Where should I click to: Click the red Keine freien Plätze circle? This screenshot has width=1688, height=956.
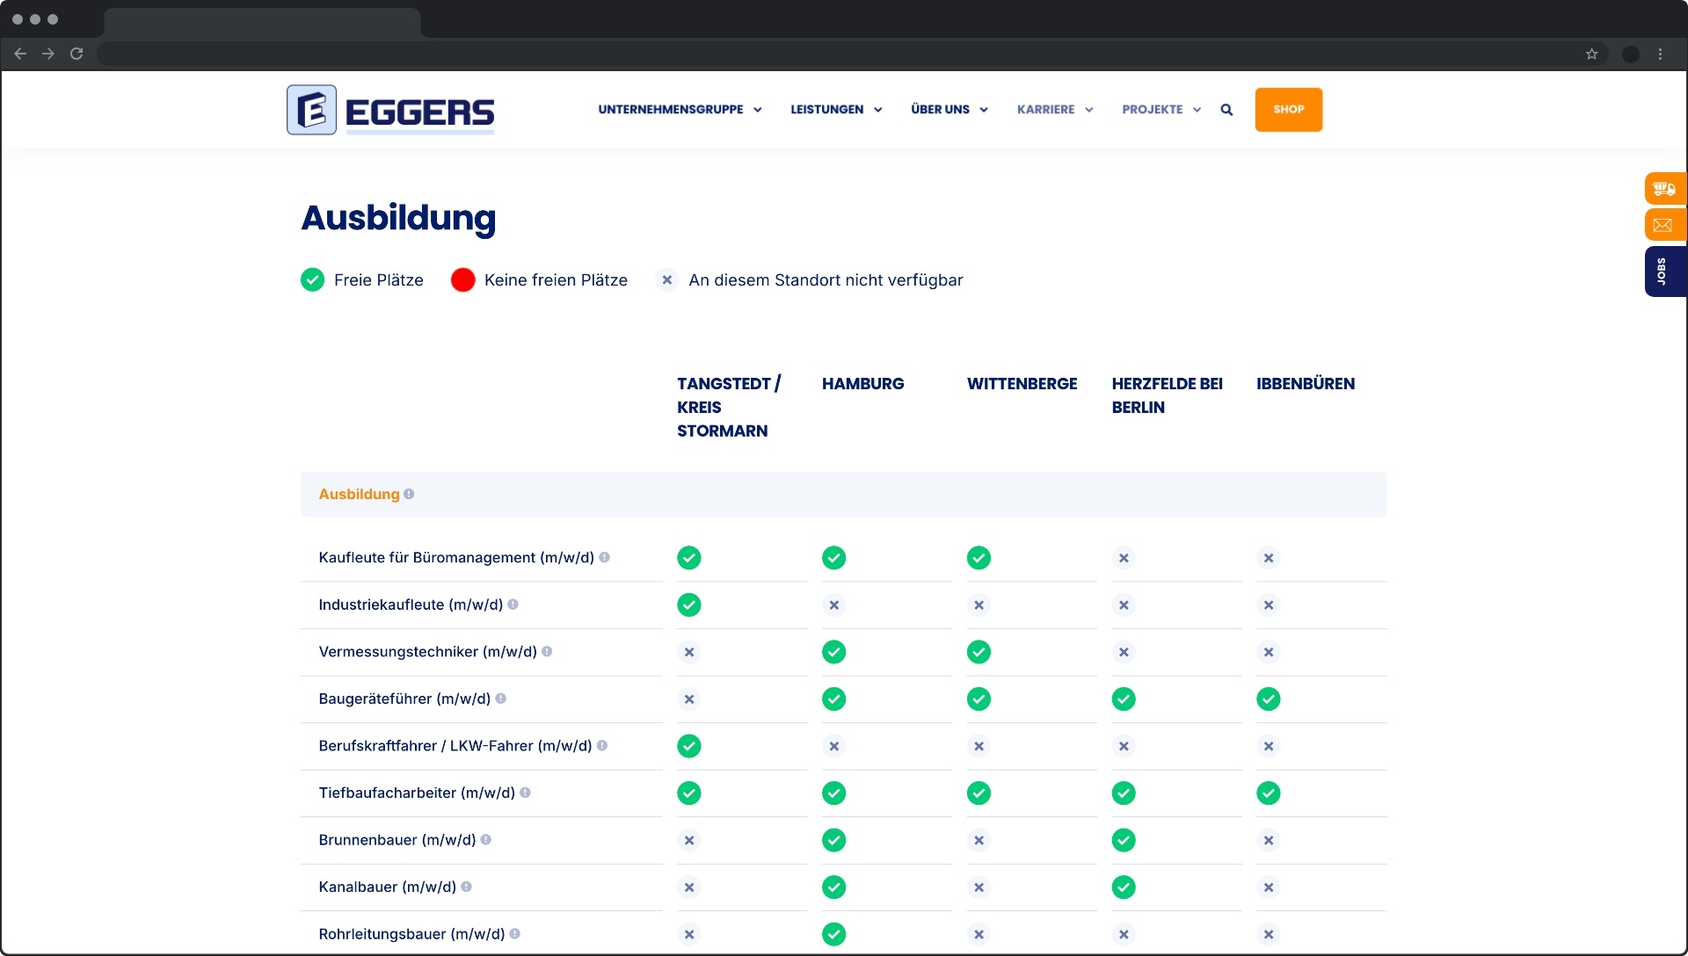pyautogui.click(x=462, y=279)
